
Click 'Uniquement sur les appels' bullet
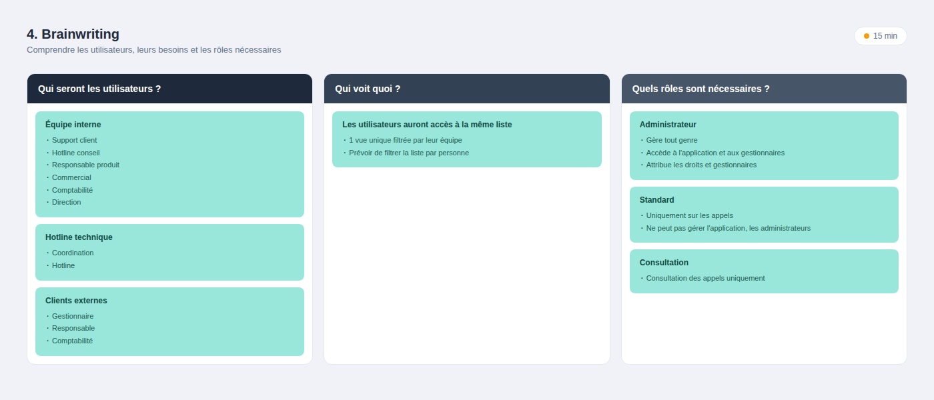pos(689,215)
